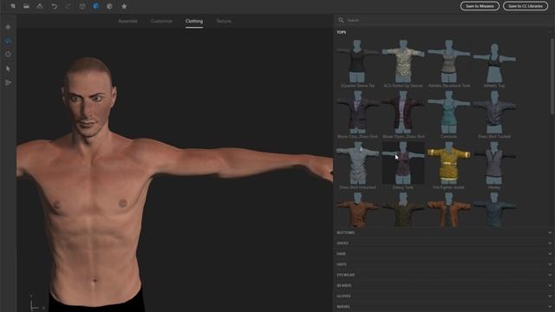
Task: Select the wireframe cube view icon
Action: [82, 6]
